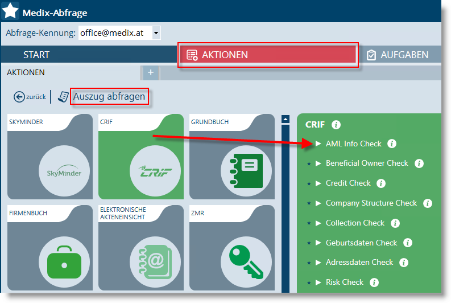Add a new tab with plus button
Viewport: 451px width, 303px height.
click(151, 72)
